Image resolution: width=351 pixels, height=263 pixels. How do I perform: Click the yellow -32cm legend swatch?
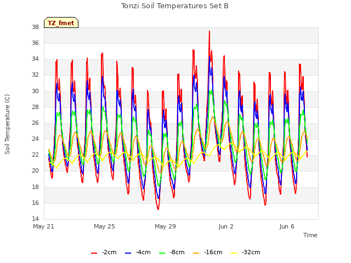(x=234, y=253)
